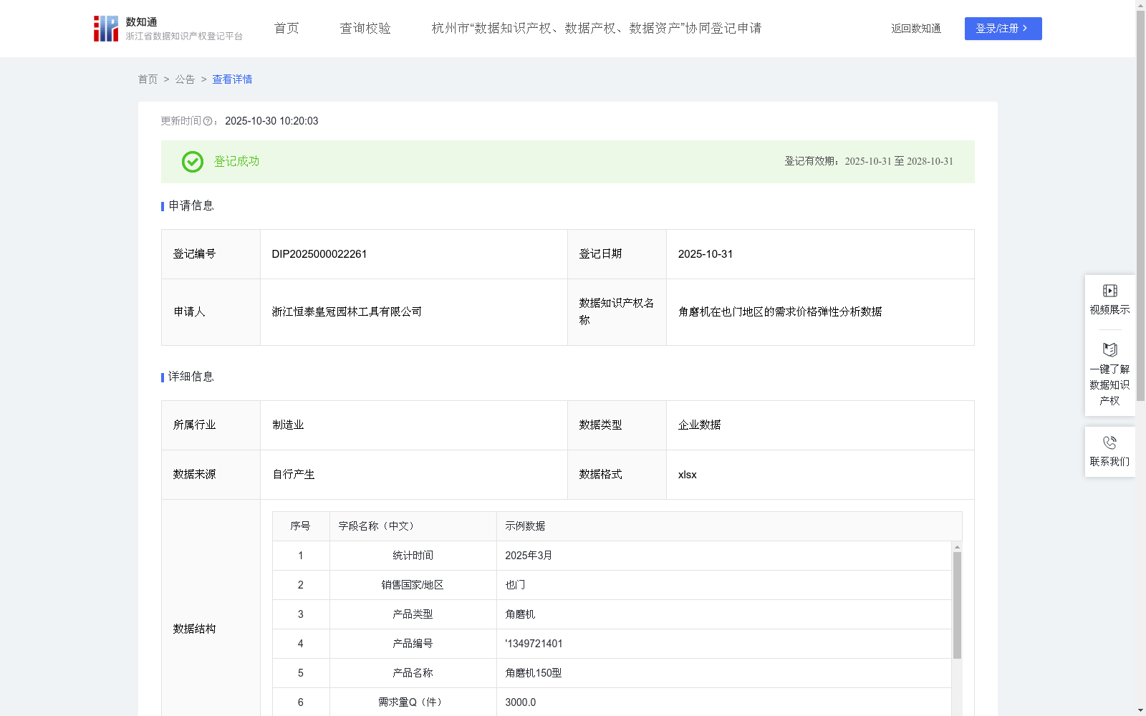Click the page scrollbar thumb
1146x716 pixels.
click(1140, 206)
